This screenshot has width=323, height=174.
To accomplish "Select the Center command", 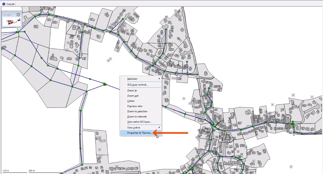I will click(130, 101).
